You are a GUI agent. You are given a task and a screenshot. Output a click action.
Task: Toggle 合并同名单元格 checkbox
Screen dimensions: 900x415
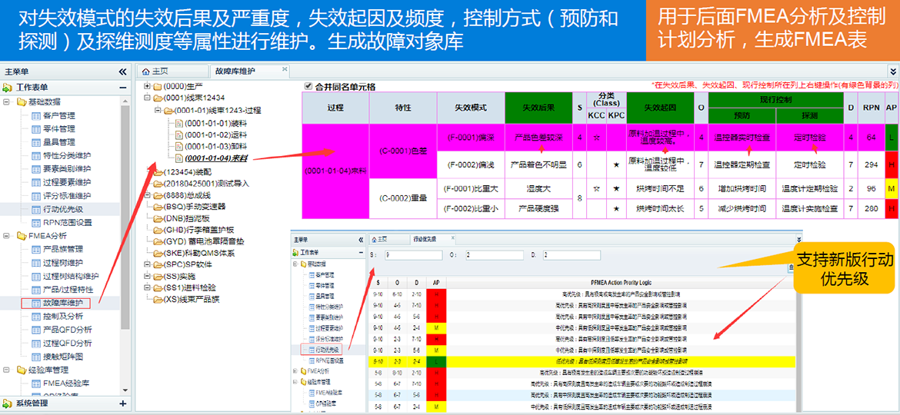(308, 86)
